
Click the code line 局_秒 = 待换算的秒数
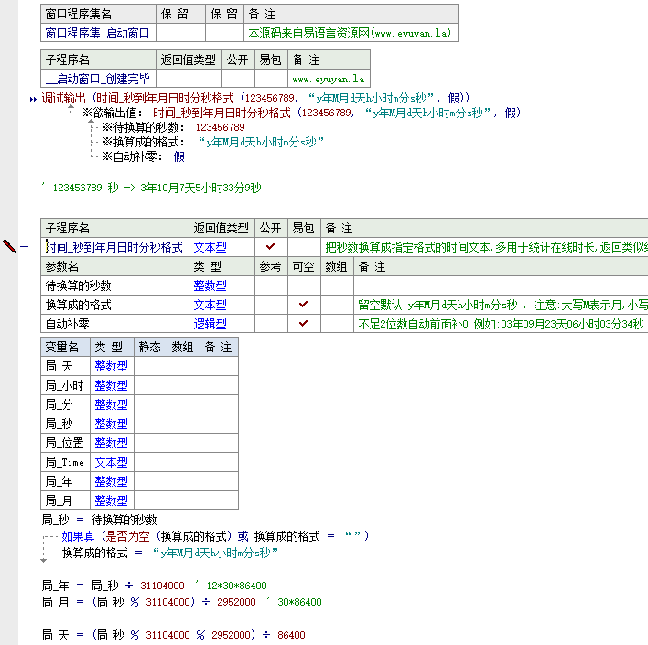click(99, 520)
